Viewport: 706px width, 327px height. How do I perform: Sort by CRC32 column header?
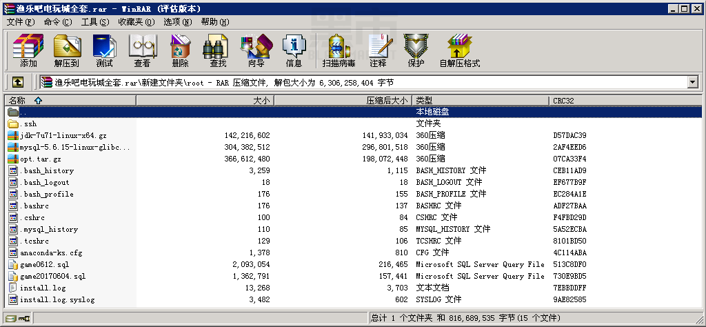[625, 101]
